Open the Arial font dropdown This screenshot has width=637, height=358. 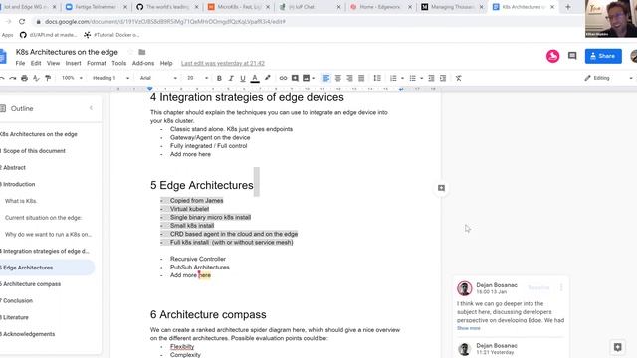(158, 78)
